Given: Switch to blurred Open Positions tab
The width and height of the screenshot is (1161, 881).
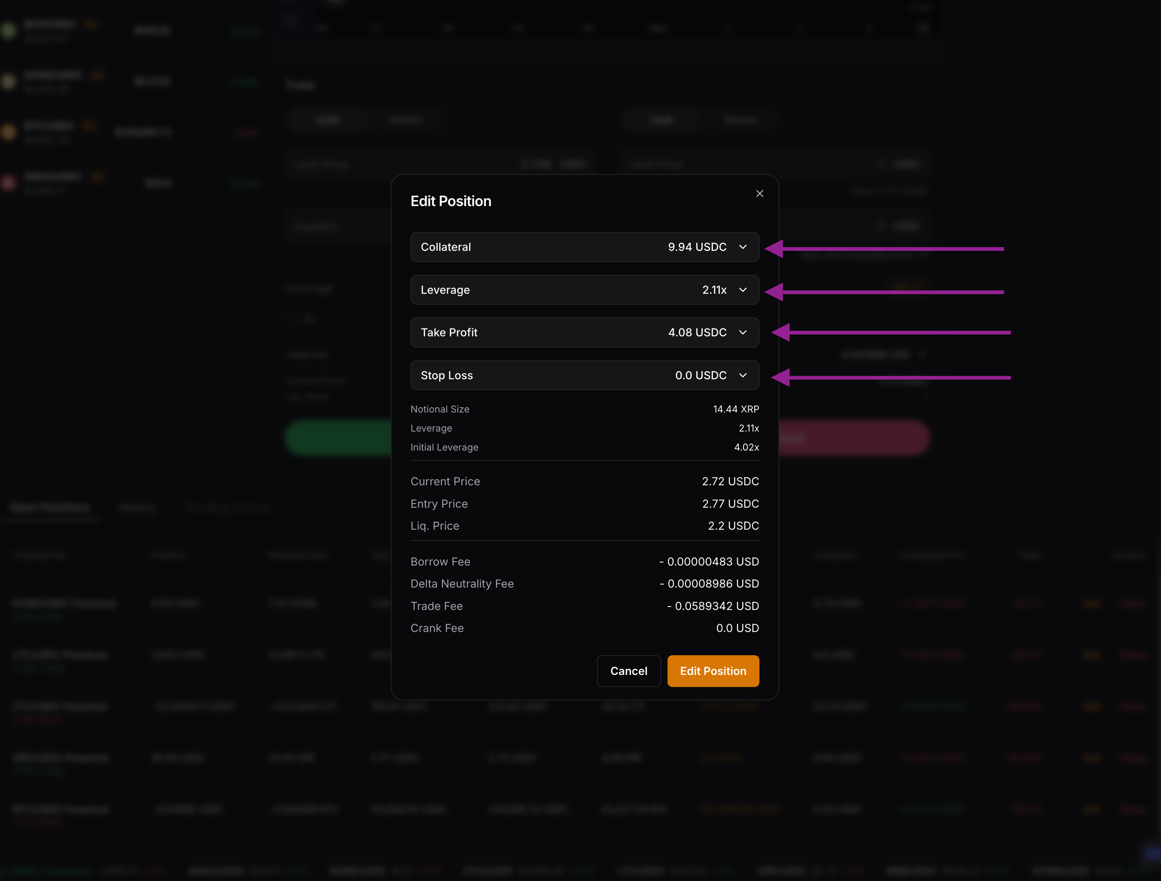Looking at the screenshot, I should point(50,507).
